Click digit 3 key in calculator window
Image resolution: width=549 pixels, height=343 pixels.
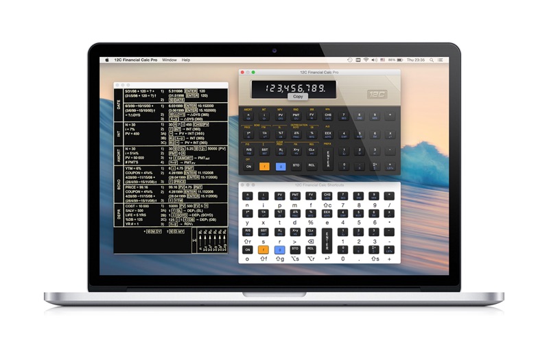pyautogui.click(x=375, y=151)
